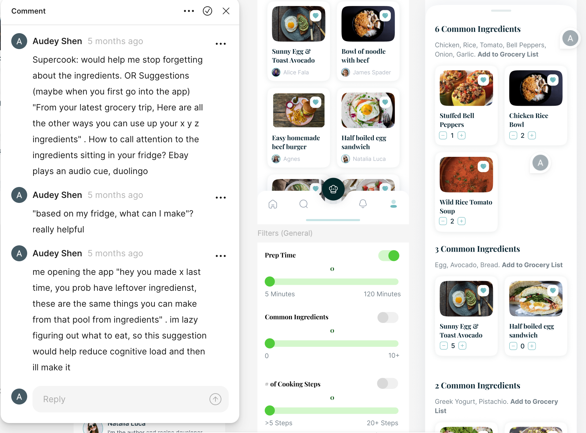This screenshot has width=586, height=433.
Task: Click the send reply arrow icon
Action: 215,399
